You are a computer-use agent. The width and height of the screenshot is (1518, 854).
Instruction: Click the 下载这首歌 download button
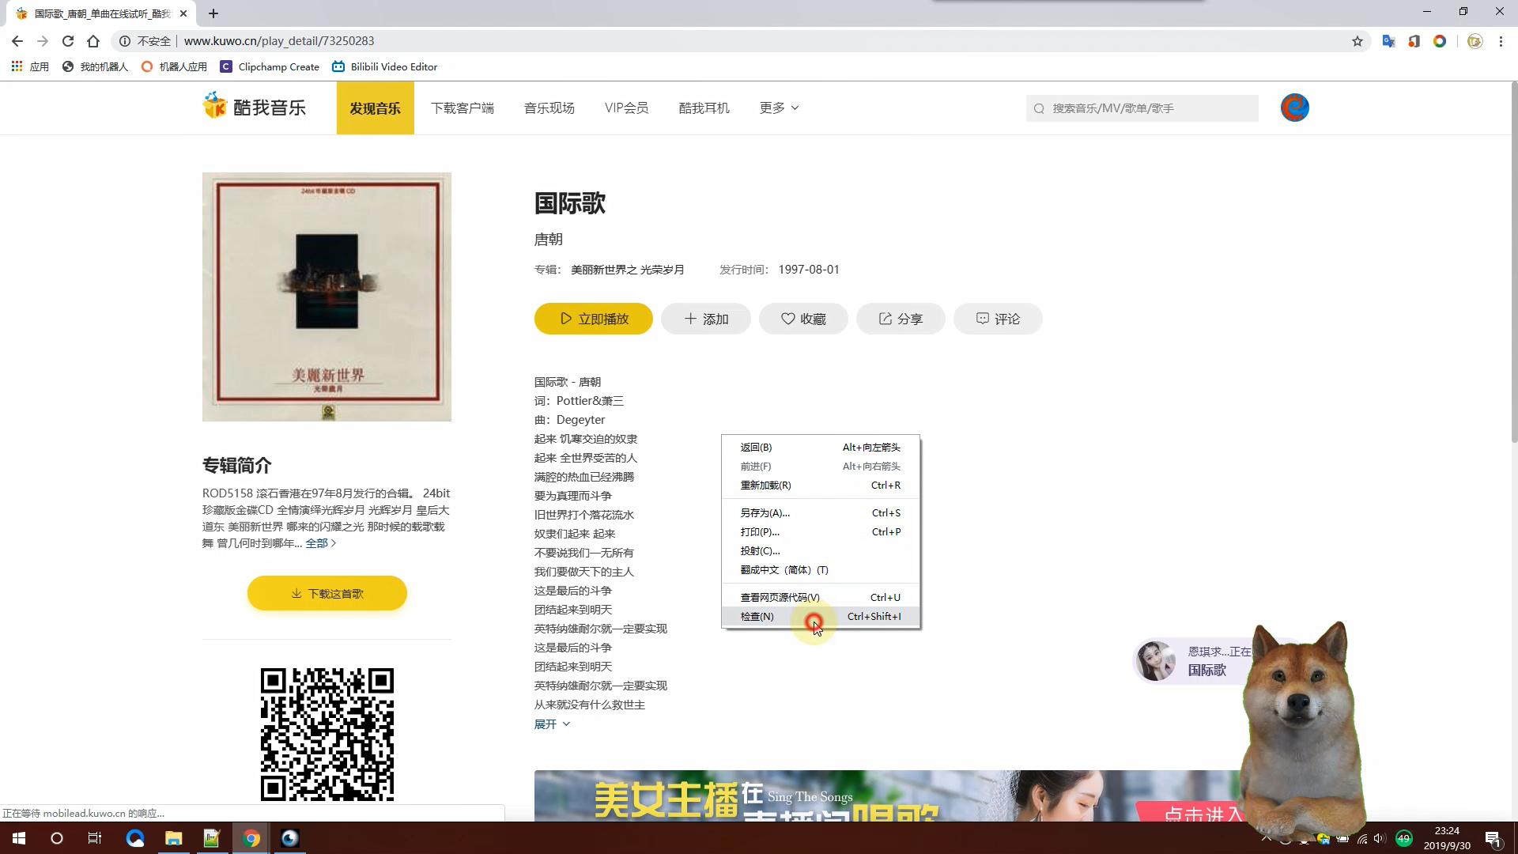pyautogui.click(x=327, y=593)
